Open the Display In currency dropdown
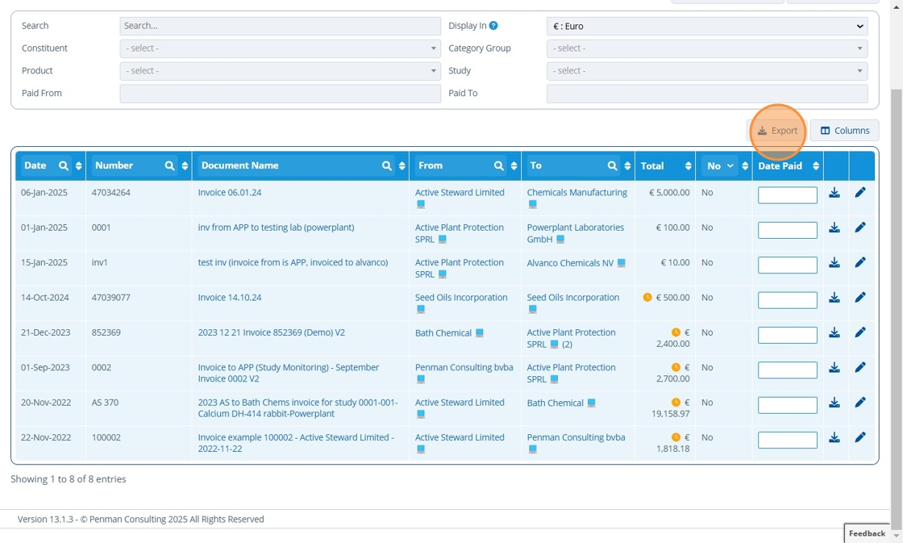This screenshot has width=903, height=543. coord(706,26)
